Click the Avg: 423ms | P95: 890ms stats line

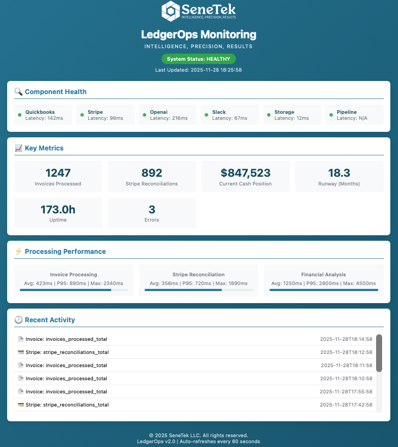[73, 283]
